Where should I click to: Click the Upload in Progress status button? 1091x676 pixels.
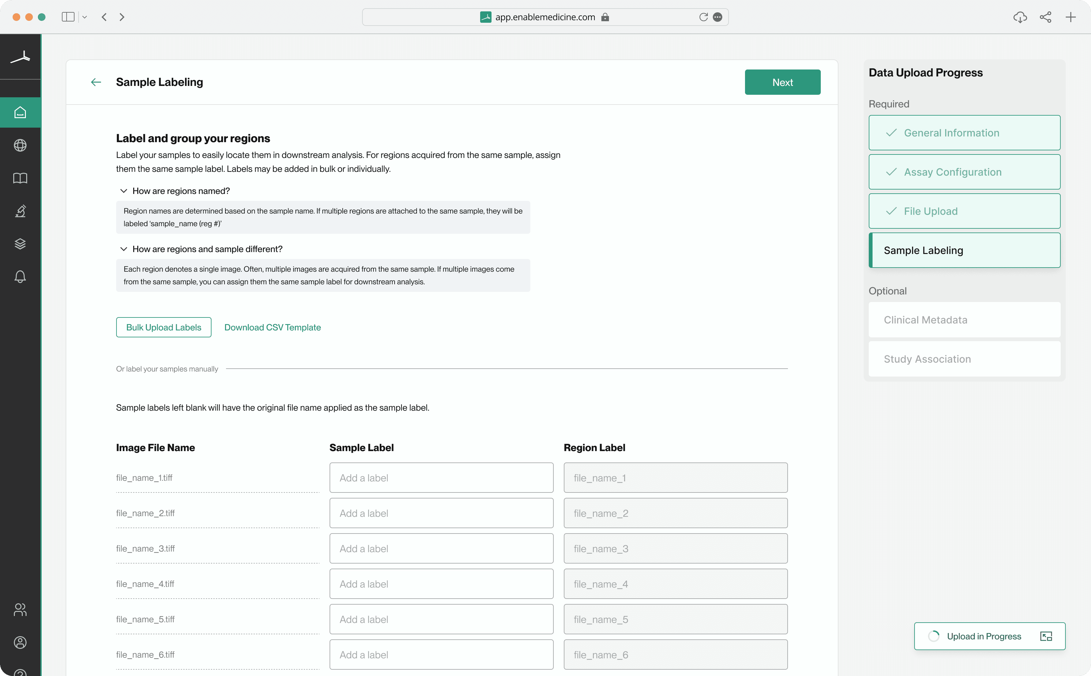click(x=990, y=636)
